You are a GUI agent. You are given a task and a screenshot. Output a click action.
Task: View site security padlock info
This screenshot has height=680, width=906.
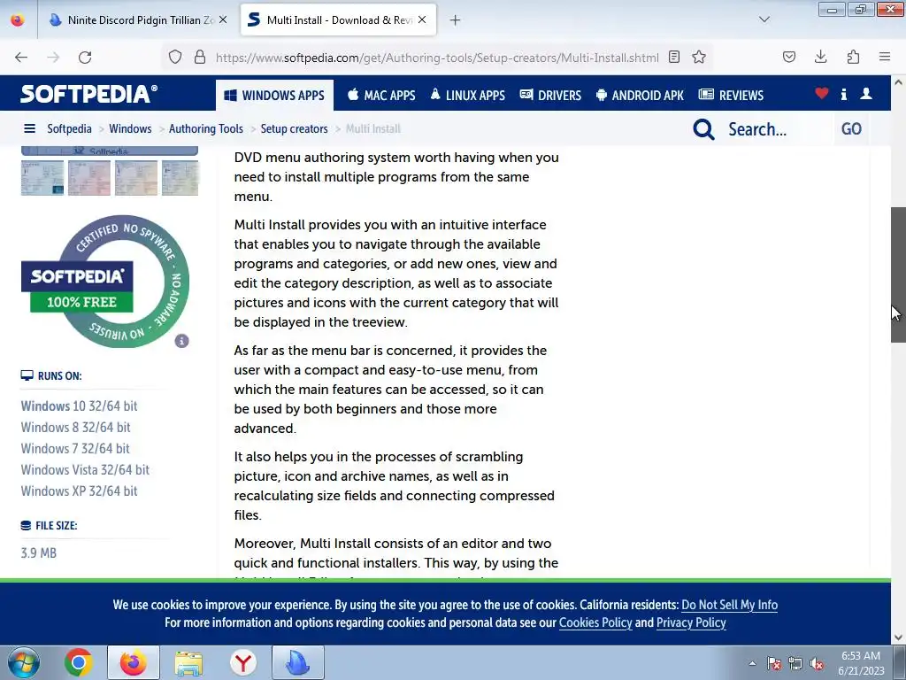pyautogui.click(x=200, y=57)
